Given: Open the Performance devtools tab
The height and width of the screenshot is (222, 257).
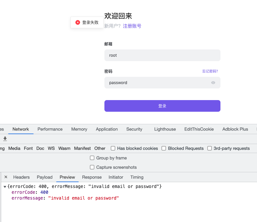Looking at the screenshot, I should [50, 129].
